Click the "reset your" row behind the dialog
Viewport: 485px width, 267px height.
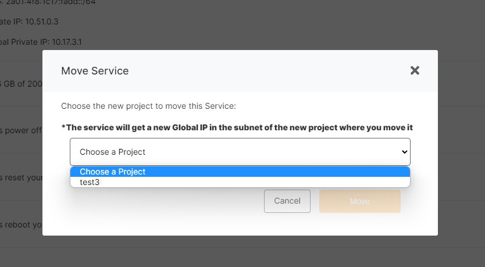21,177
